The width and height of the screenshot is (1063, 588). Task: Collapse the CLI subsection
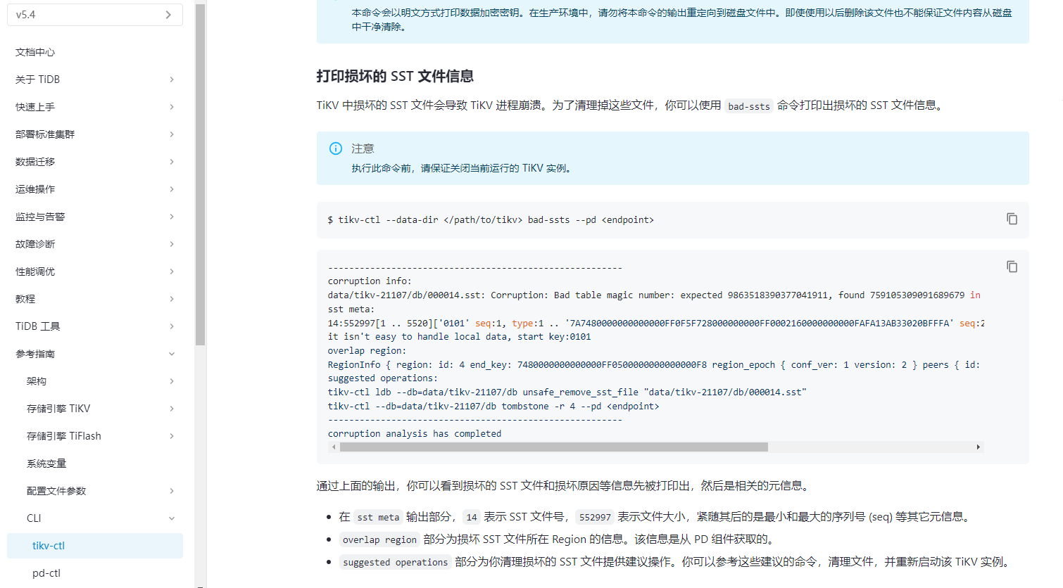(x=172, y=518)
